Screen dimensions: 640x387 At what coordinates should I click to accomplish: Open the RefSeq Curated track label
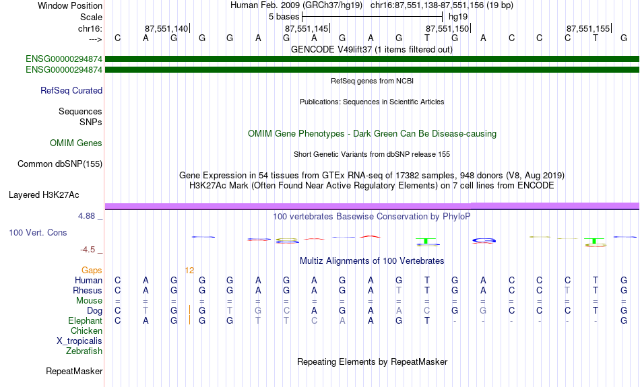[71, 91]
